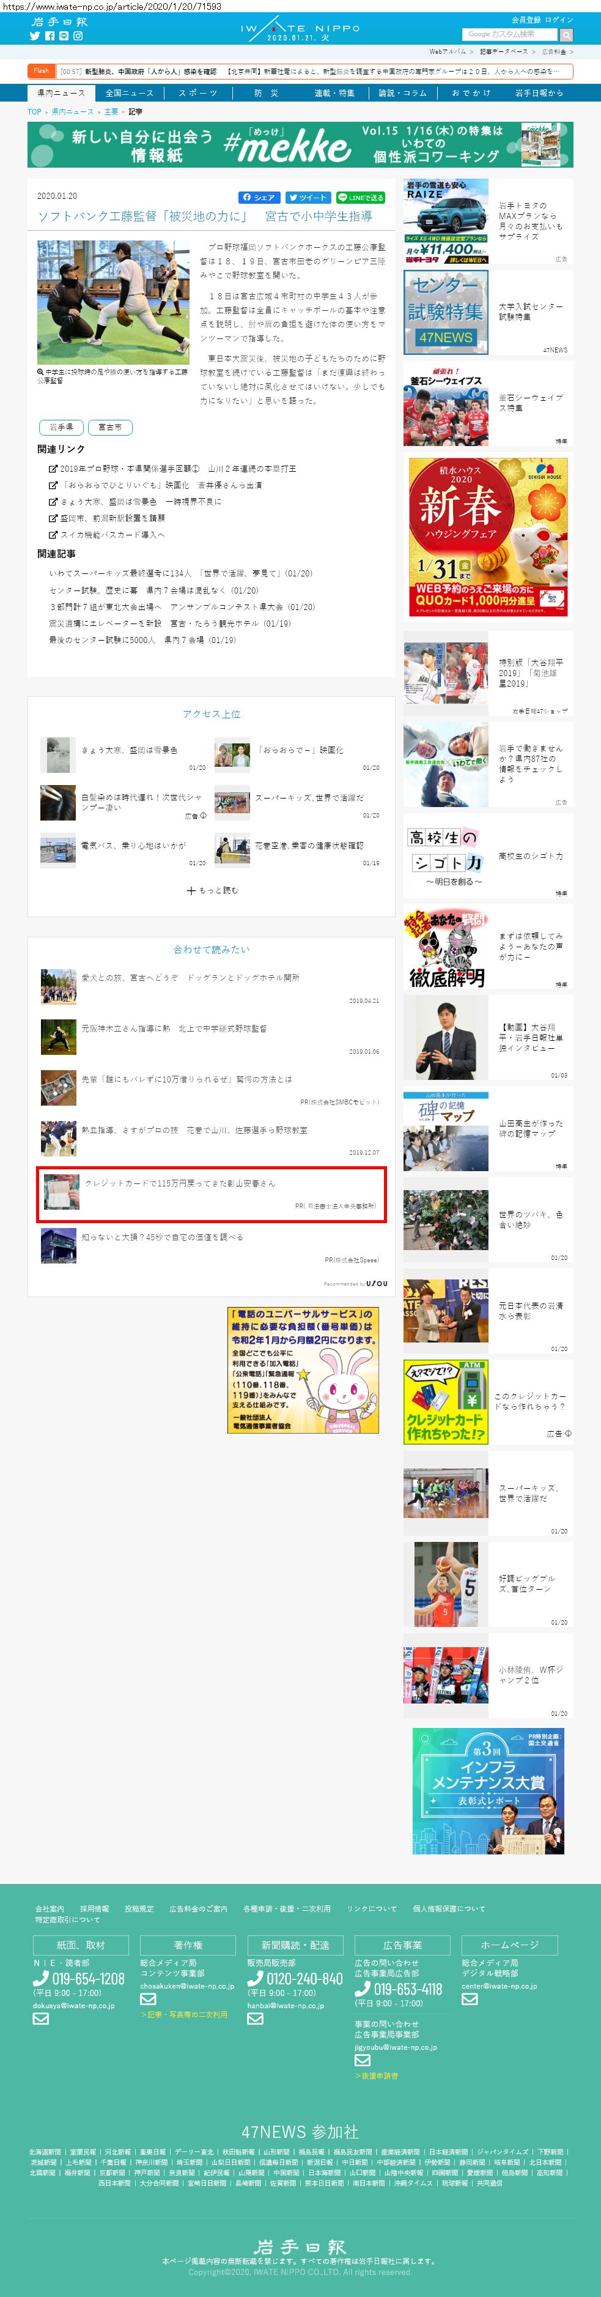Viewport: 601px width, 2297px height.
Task: Click the 宮古市 tag button
Action: pyautogui.click(x=111, y=427)
